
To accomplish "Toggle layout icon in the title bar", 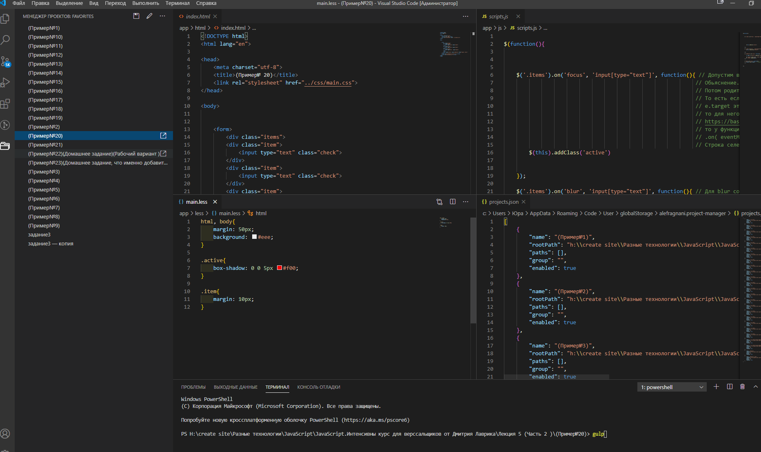I will (x=720, y=3).
